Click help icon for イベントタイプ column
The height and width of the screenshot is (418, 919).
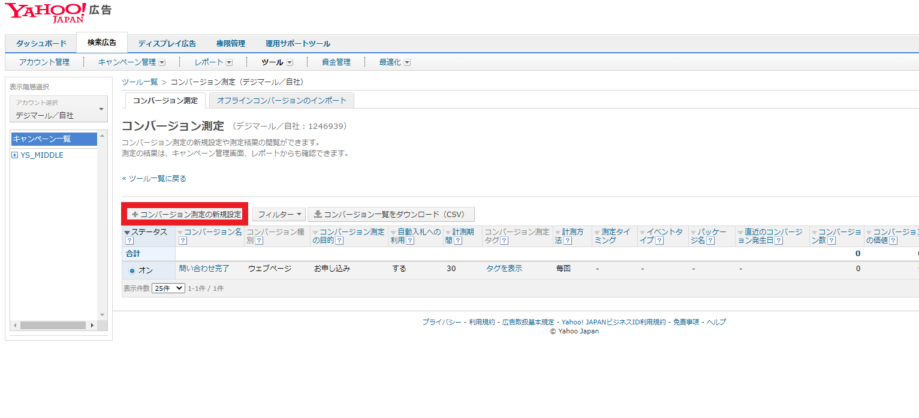click(659, 241)
